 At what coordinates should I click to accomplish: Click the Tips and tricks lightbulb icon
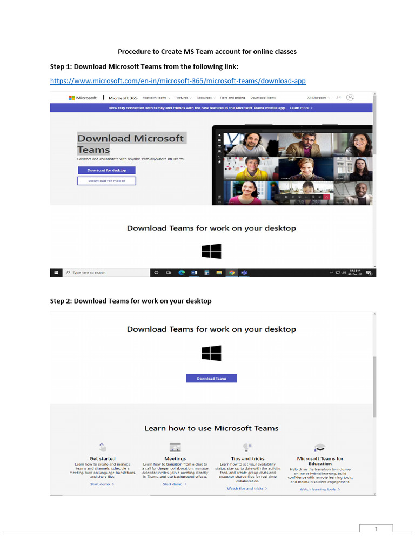[247, 448]
